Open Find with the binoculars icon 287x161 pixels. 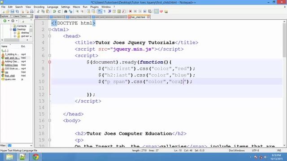[65, 12]
